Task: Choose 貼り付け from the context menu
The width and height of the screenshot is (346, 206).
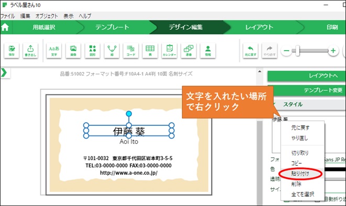Action: (300, 174)
